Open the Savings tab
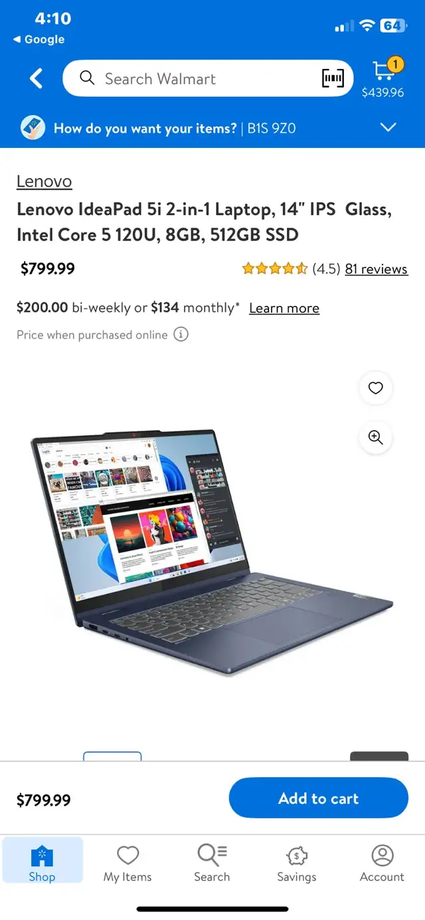The width and height of the screenshot is (425, 920). point(297,863)
